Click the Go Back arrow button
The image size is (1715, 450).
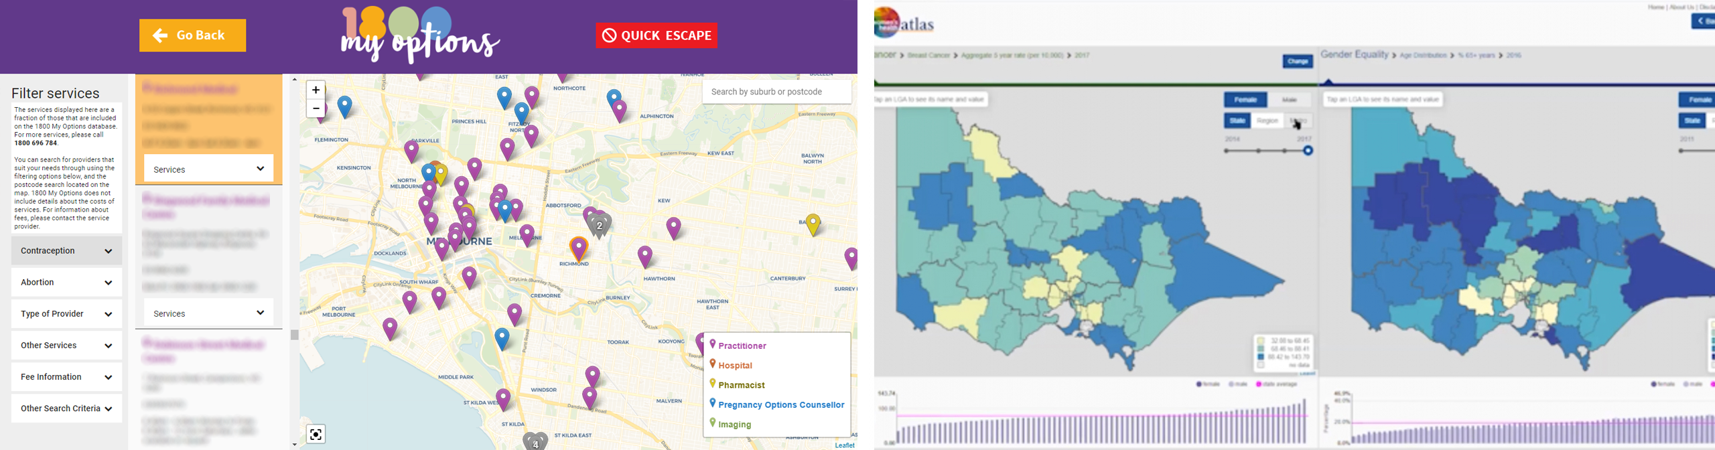[x=192, y=35]
